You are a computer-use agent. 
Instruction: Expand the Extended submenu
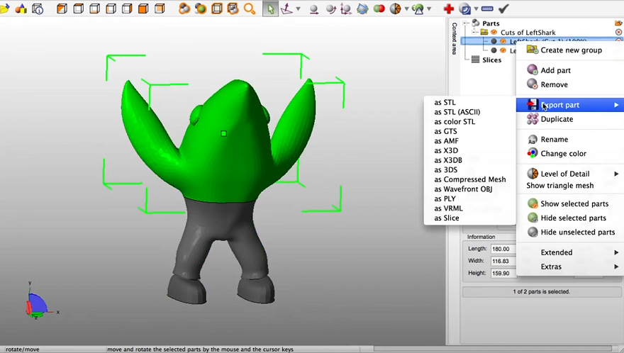[570, 252]
